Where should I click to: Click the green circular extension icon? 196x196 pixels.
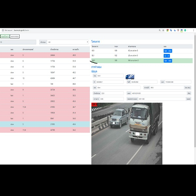tap(185, 30)
